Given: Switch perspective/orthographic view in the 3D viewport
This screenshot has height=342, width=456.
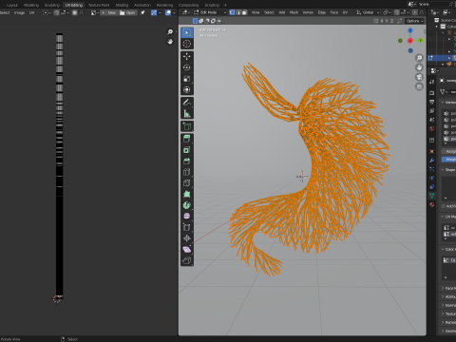Looking at the screenshot, I should pos(419,86).
